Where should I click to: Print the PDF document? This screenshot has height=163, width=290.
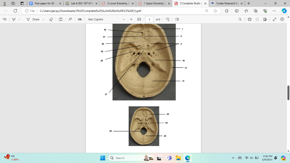tap(249, 19)
